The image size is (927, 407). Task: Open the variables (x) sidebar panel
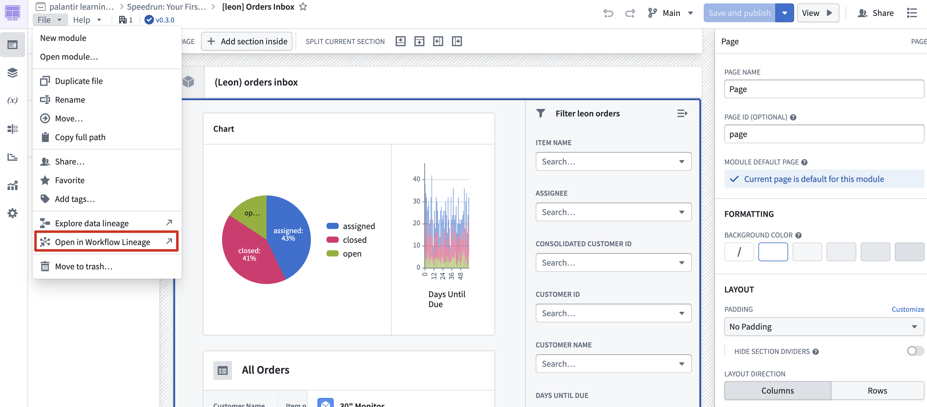13,100
